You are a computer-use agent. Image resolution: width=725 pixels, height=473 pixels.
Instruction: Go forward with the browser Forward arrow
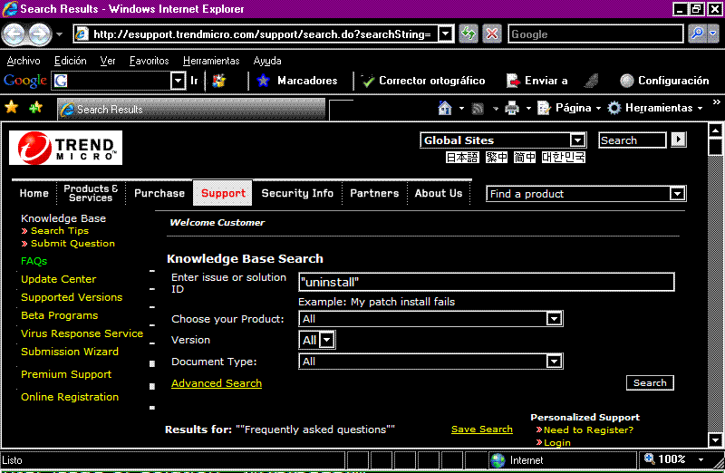40,34
